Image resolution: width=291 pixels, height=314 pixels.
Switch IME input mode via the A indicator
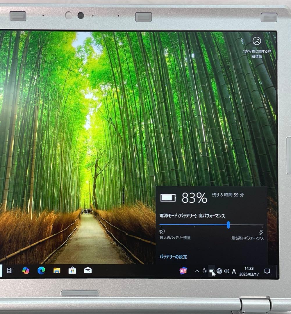click(x=234, y=271)
